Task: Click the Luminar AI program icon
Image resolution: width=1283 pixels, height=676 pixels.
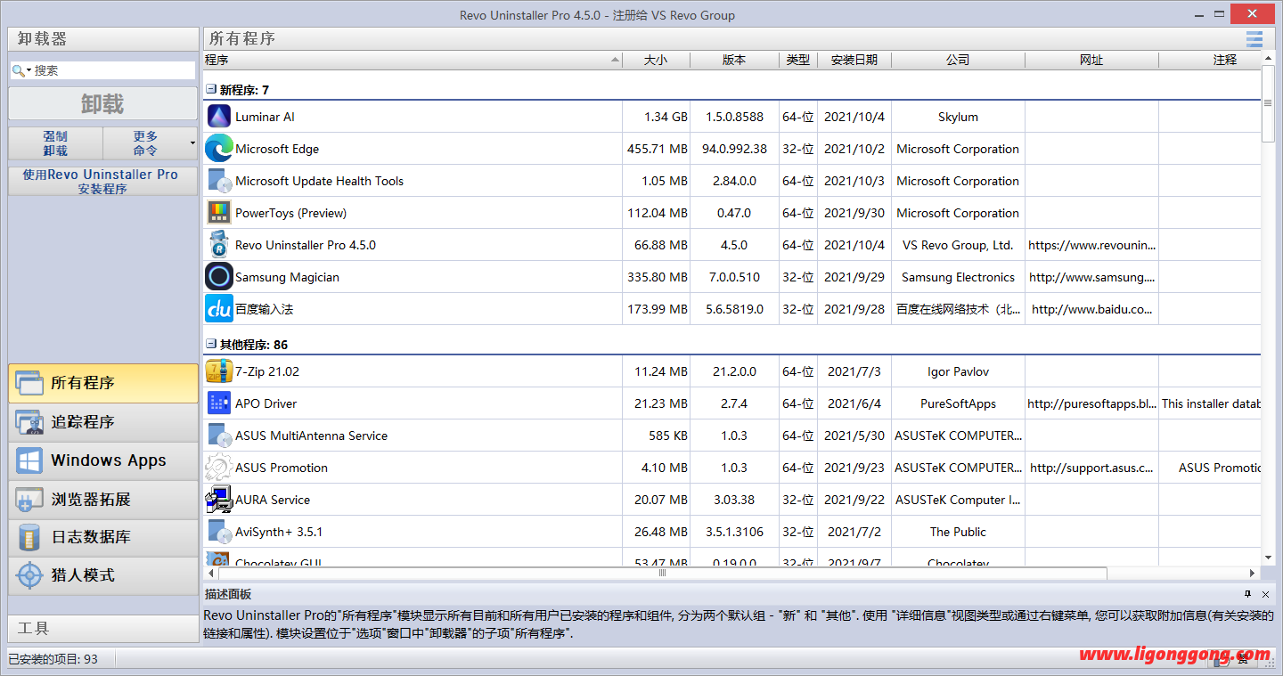Action: [218, 117]
